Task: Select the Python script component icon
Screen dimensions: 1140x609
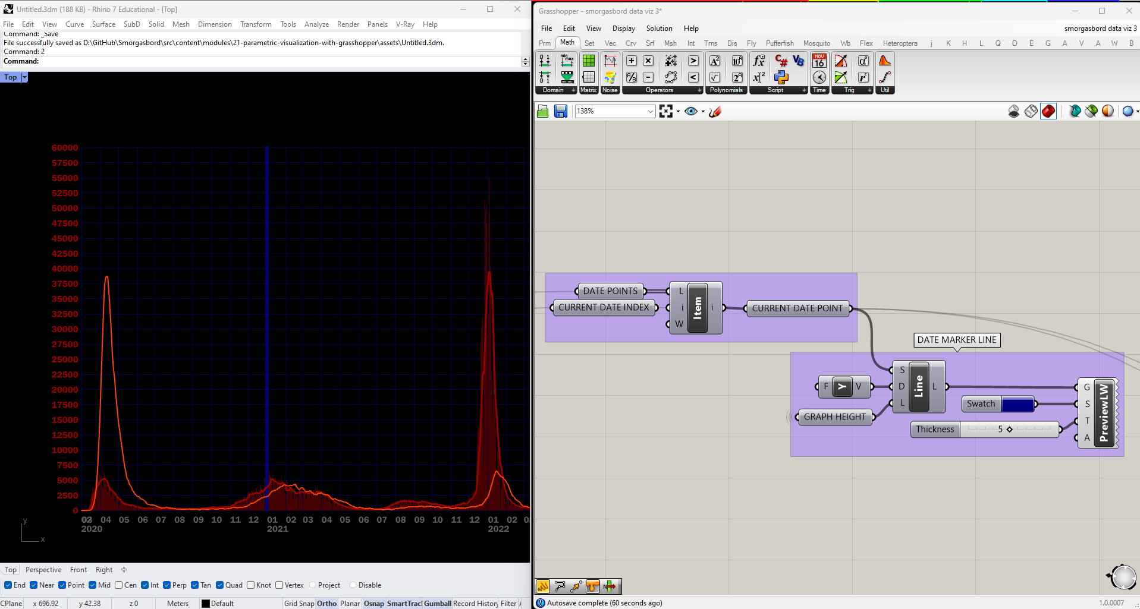Action: coord(781,77)
